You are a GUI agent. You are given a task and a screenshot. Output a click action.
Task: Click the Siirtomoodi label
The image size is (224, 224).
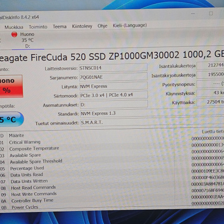pyautogui.click(x=66, y=96)
